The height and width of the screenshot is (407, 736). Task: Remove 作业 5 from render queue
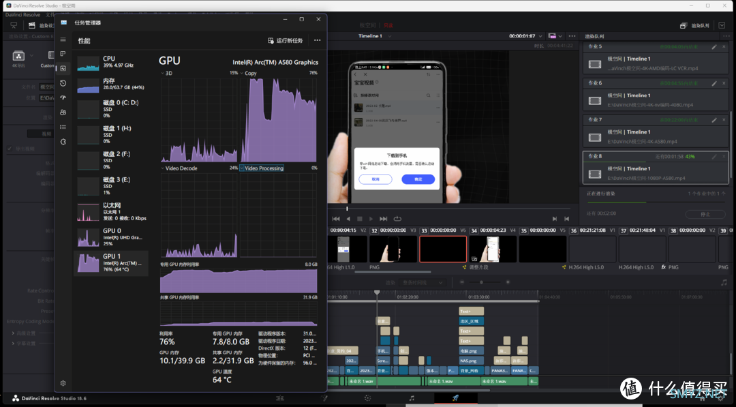click(724, 47)
